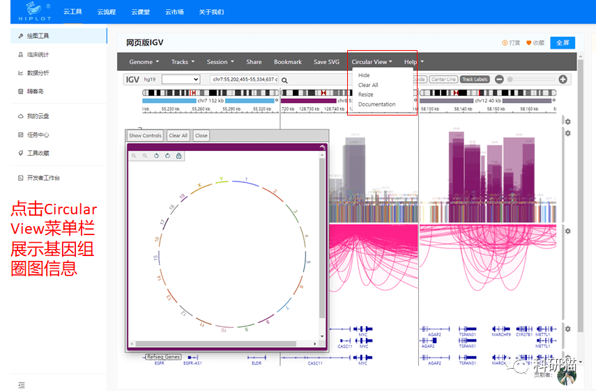The width and height of the screenshot is (596, 391).
Task: Click the 收藏 heart icon
Action: 529,43
